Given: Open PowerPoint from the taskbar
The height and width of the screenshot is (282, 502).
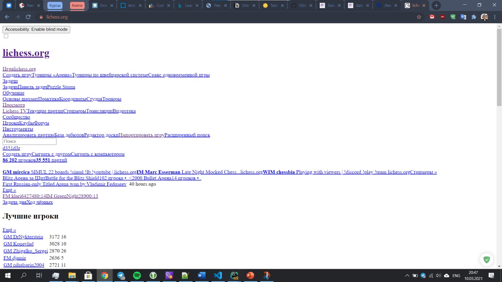Looking at the screenshot, I should coord(250,275).
